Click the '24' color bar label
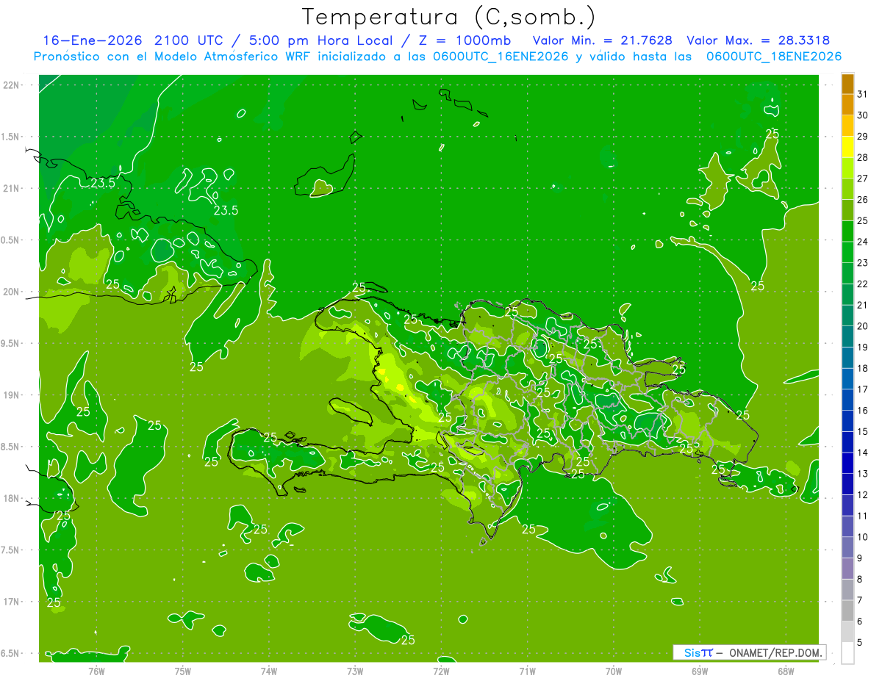The height and width of the screenshot is (681, 882). [x=862, y=242]
